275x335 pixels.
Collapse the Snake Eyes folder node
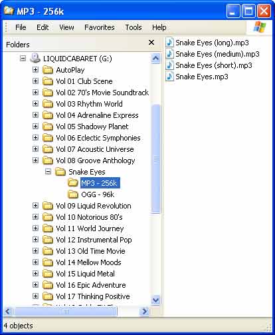click(48, 172)
